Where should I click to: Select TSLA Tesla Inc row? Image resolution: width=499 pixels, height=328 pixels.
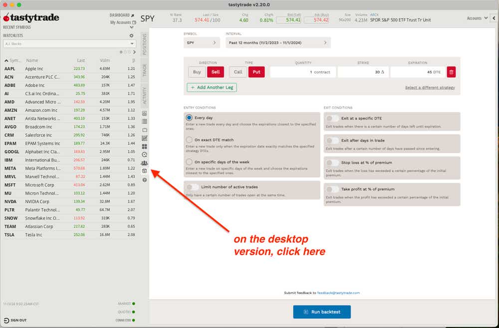(x=69, y=235)
